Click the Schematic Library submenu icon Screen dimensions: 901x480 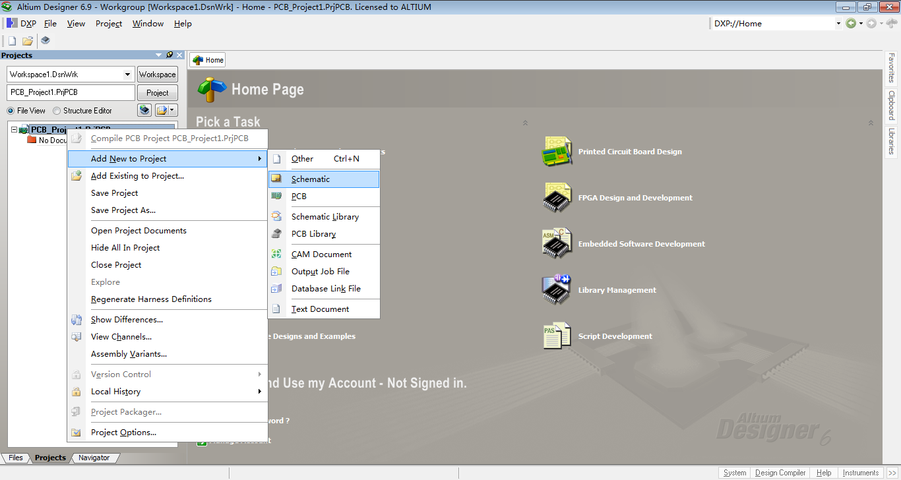point(277,216)
